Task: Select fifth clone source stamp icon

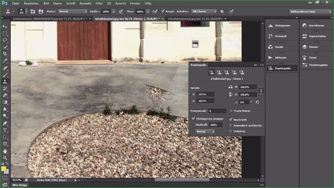Action: 242,72
